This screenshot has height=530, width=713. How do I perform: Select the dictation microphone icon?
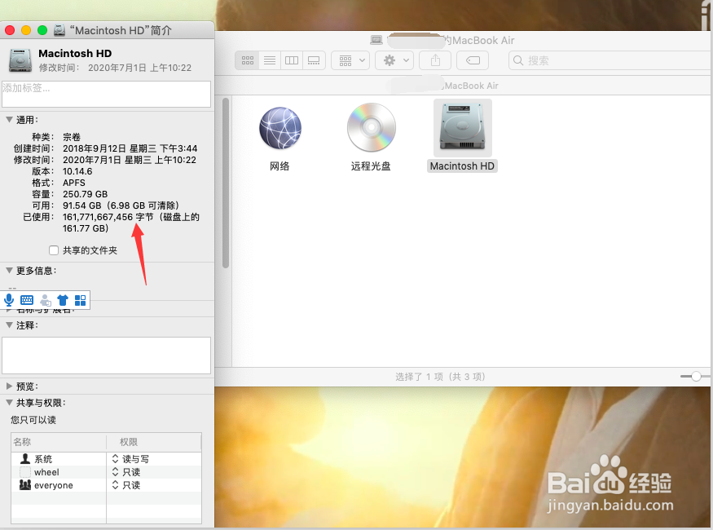pyautogui.click(x=9, y=300)
